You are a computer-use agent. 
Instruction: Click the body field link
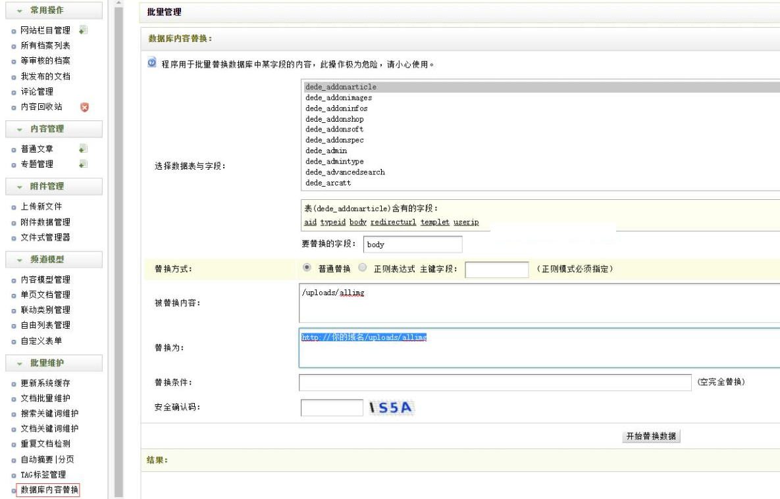point(357,222)
